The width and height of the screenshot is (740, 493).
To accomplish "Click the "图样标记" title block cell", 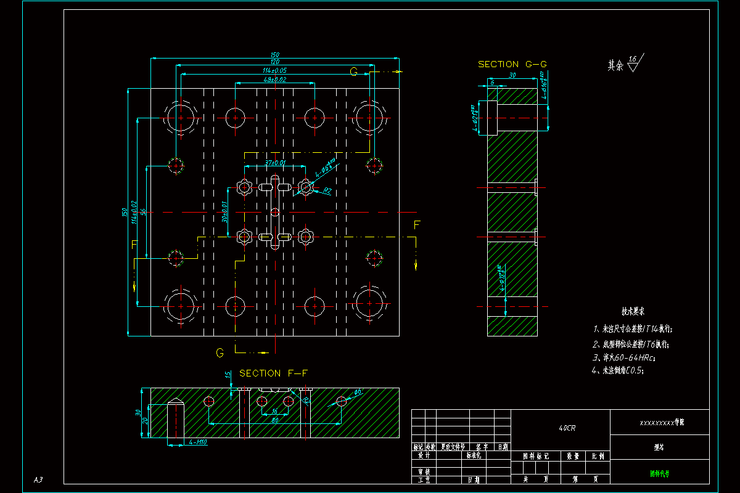I will click(536, 457).
